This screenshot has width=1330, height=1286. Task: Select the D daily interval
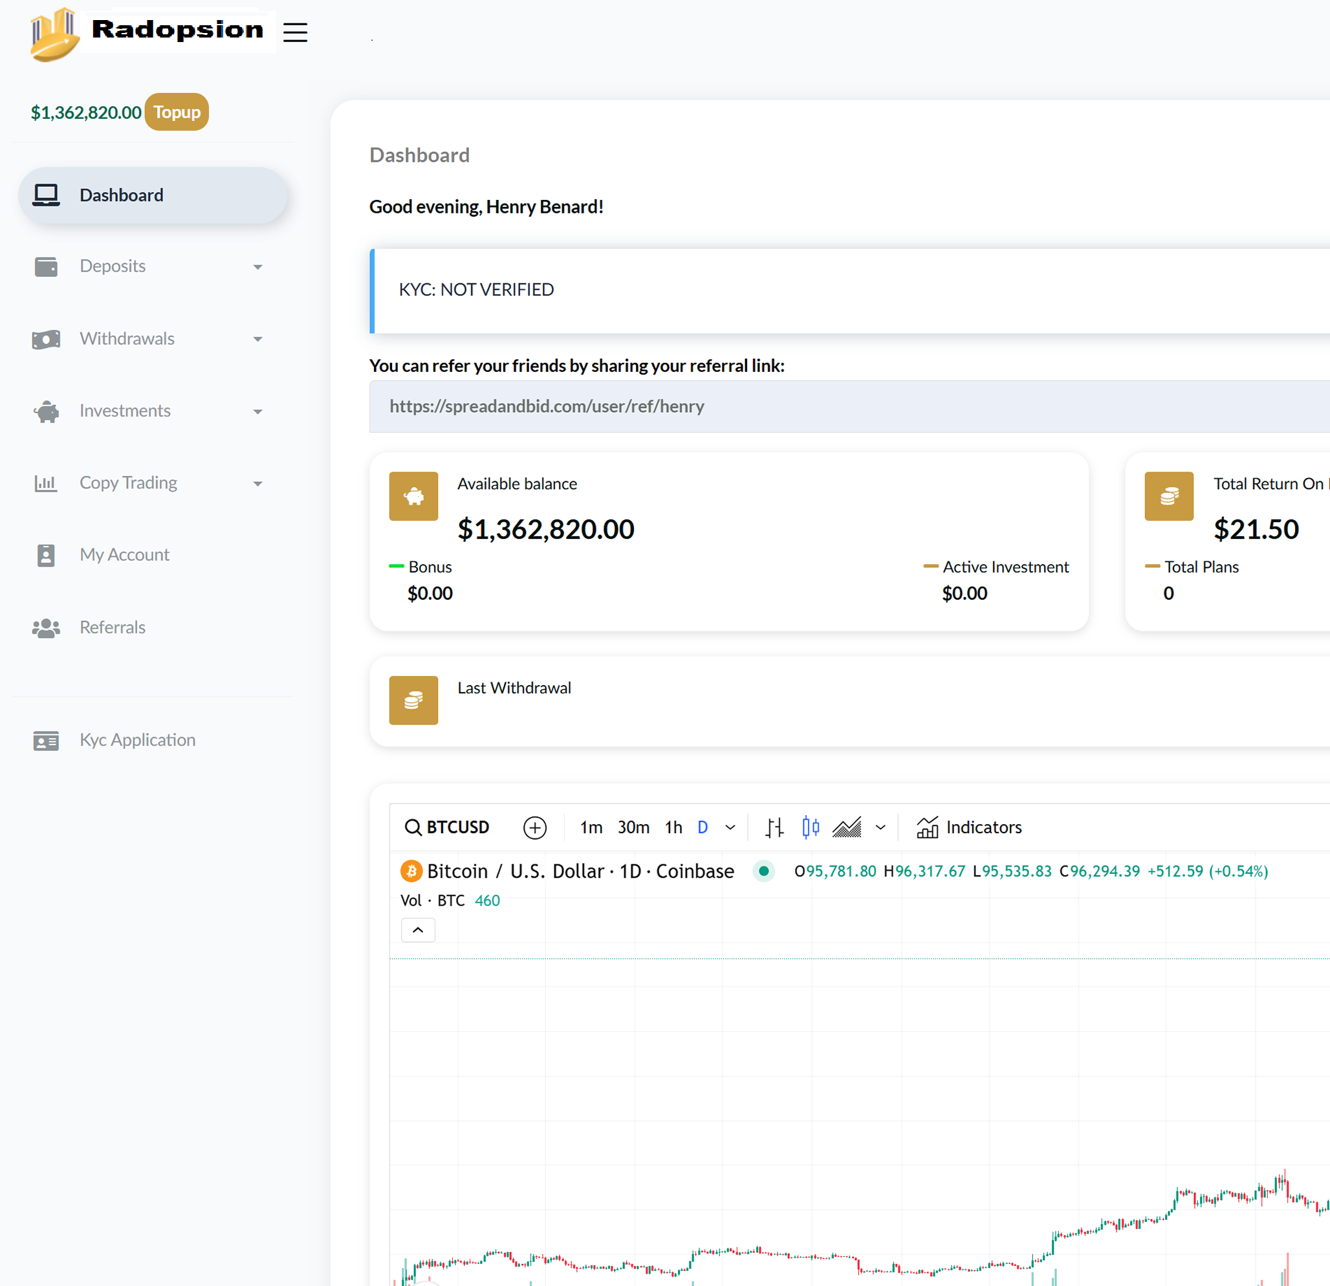(703, 827)
